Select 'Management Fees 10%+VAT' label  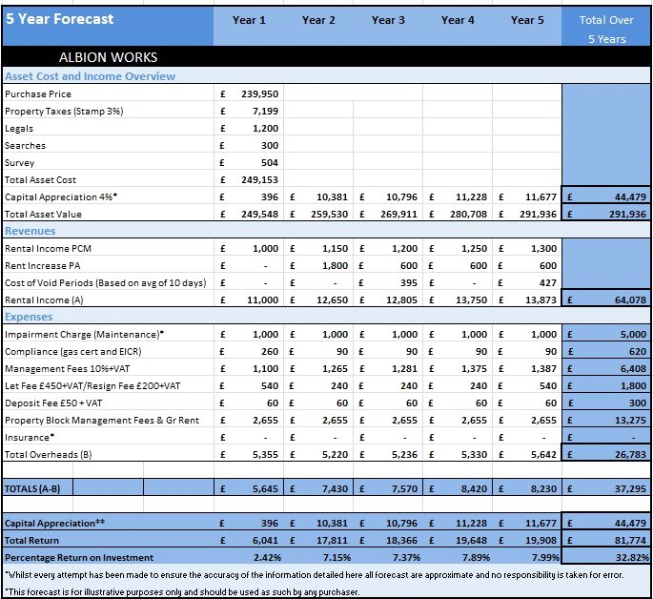click(x=67, y=368)
